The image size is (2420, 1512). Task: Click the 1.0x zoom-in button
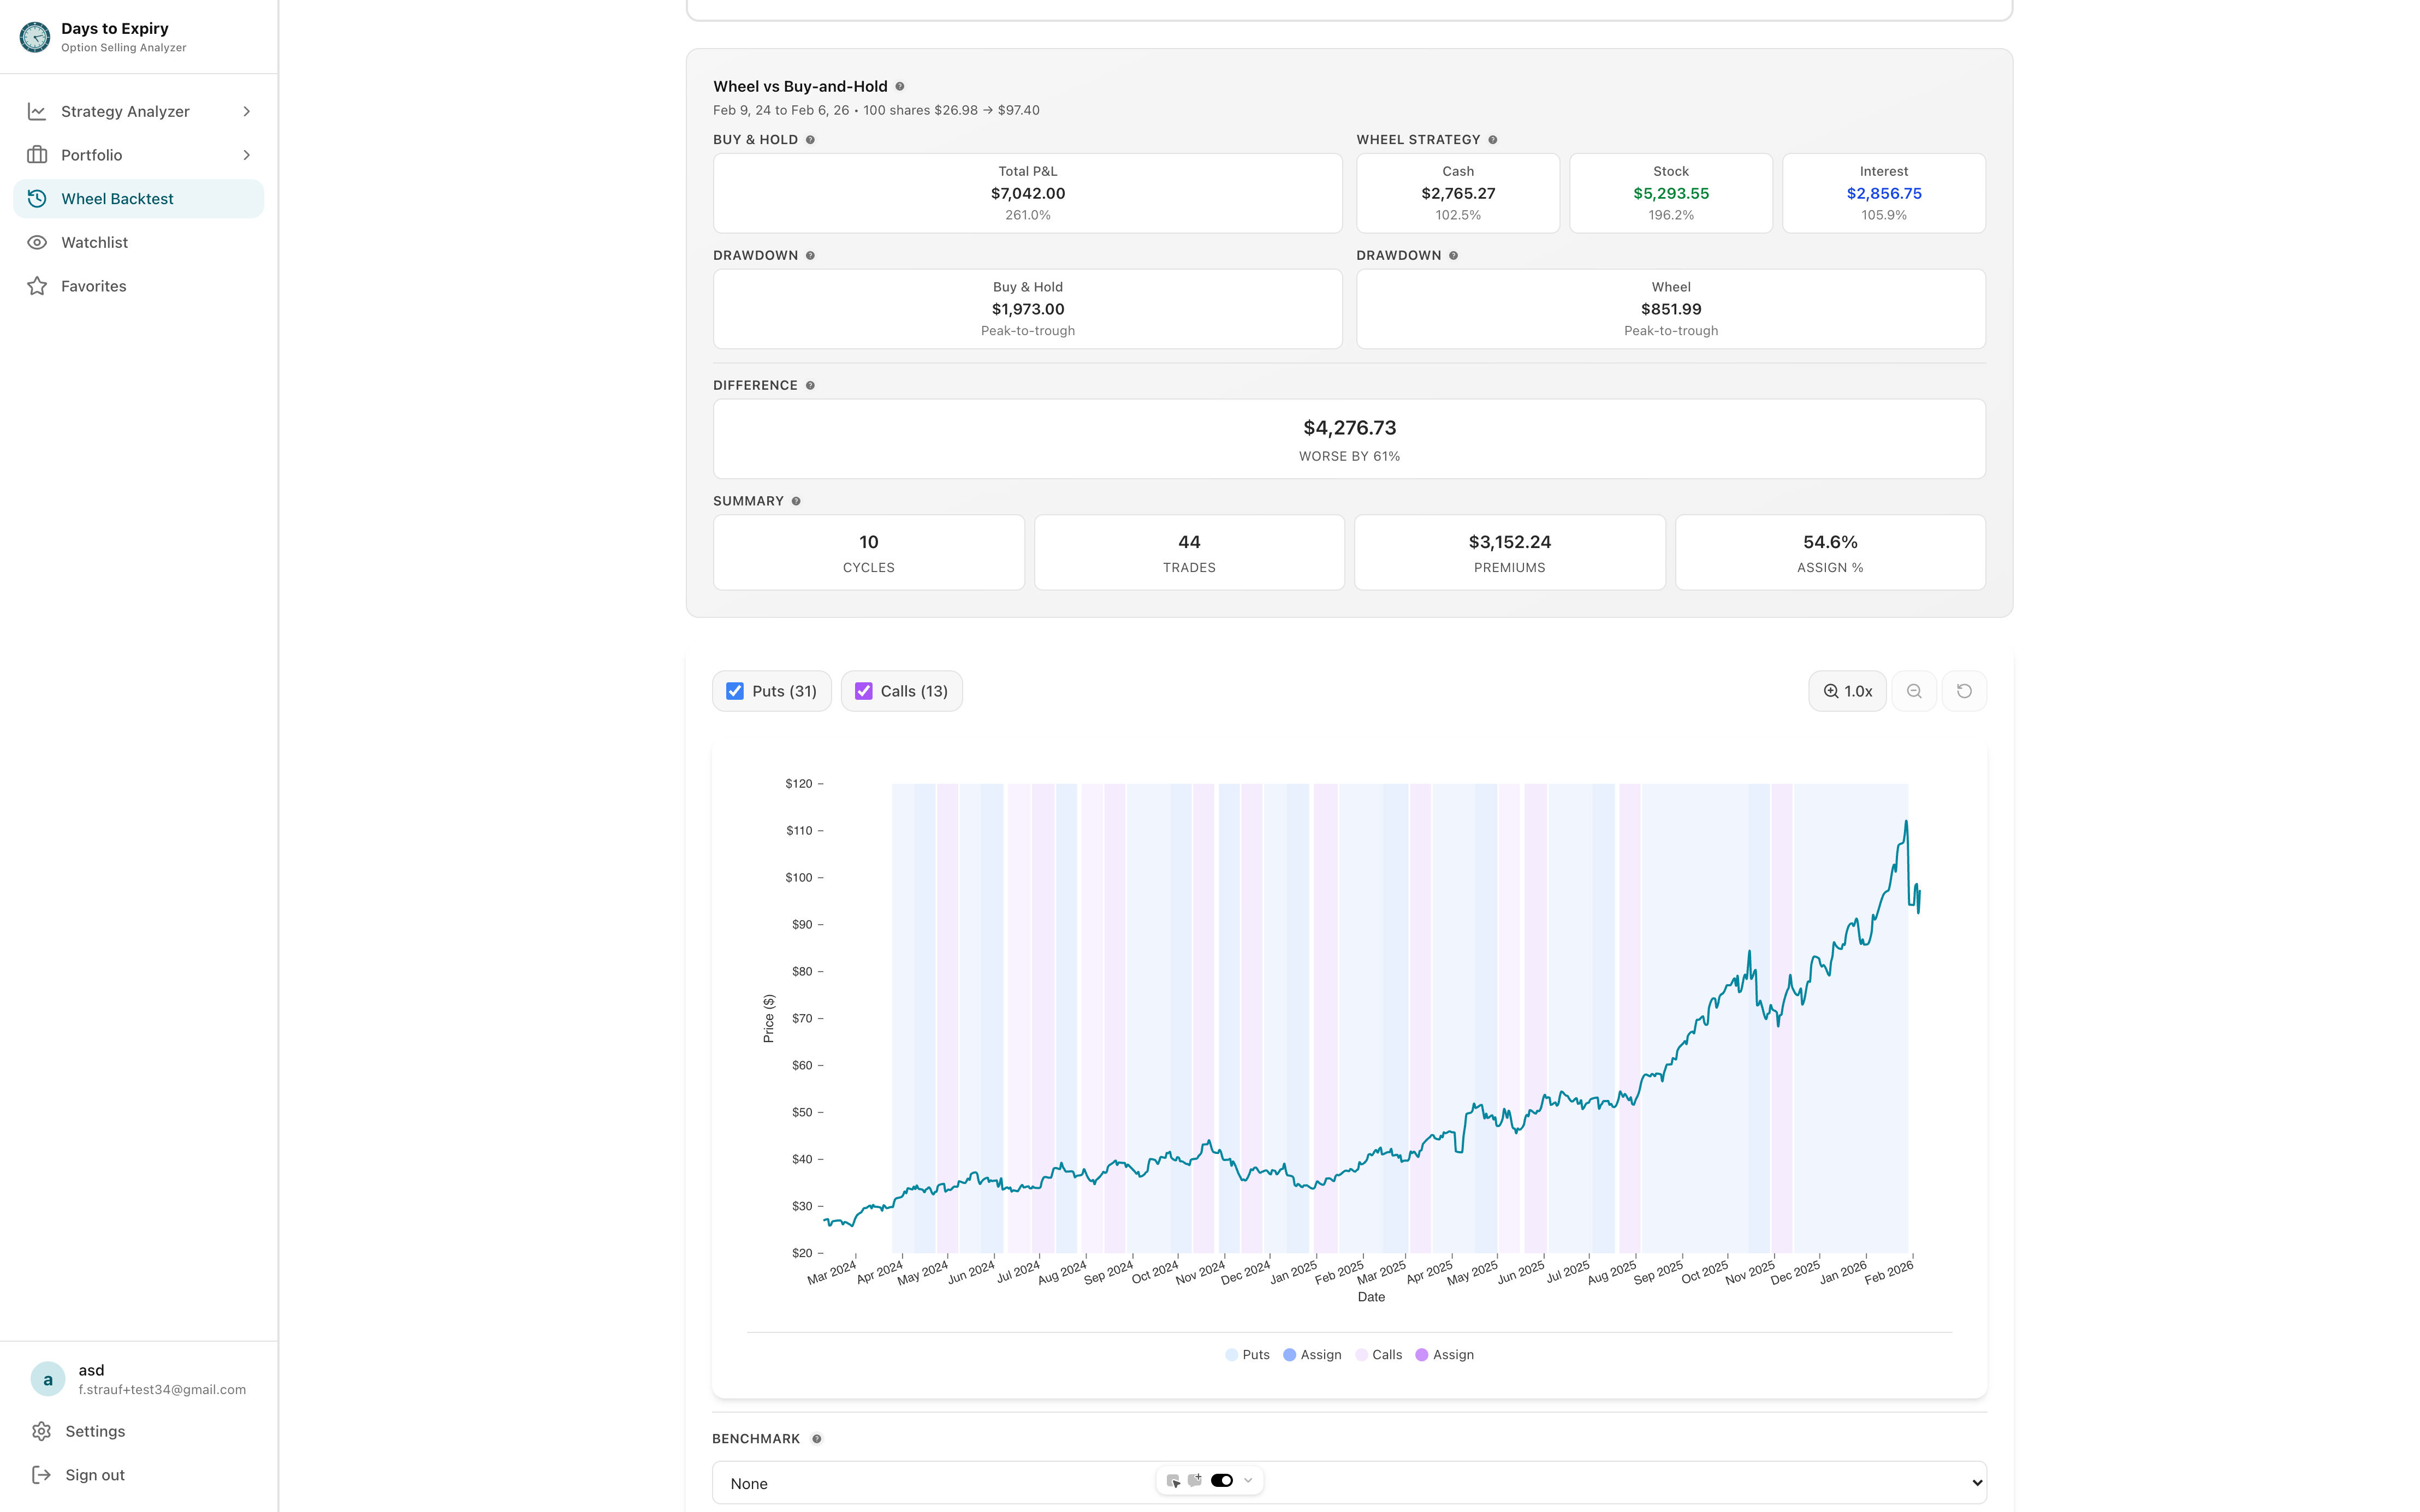tap(1847, 691)
